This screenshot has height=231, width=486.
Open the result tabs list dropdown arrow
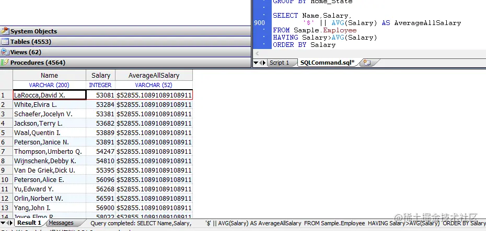point(3,223)
